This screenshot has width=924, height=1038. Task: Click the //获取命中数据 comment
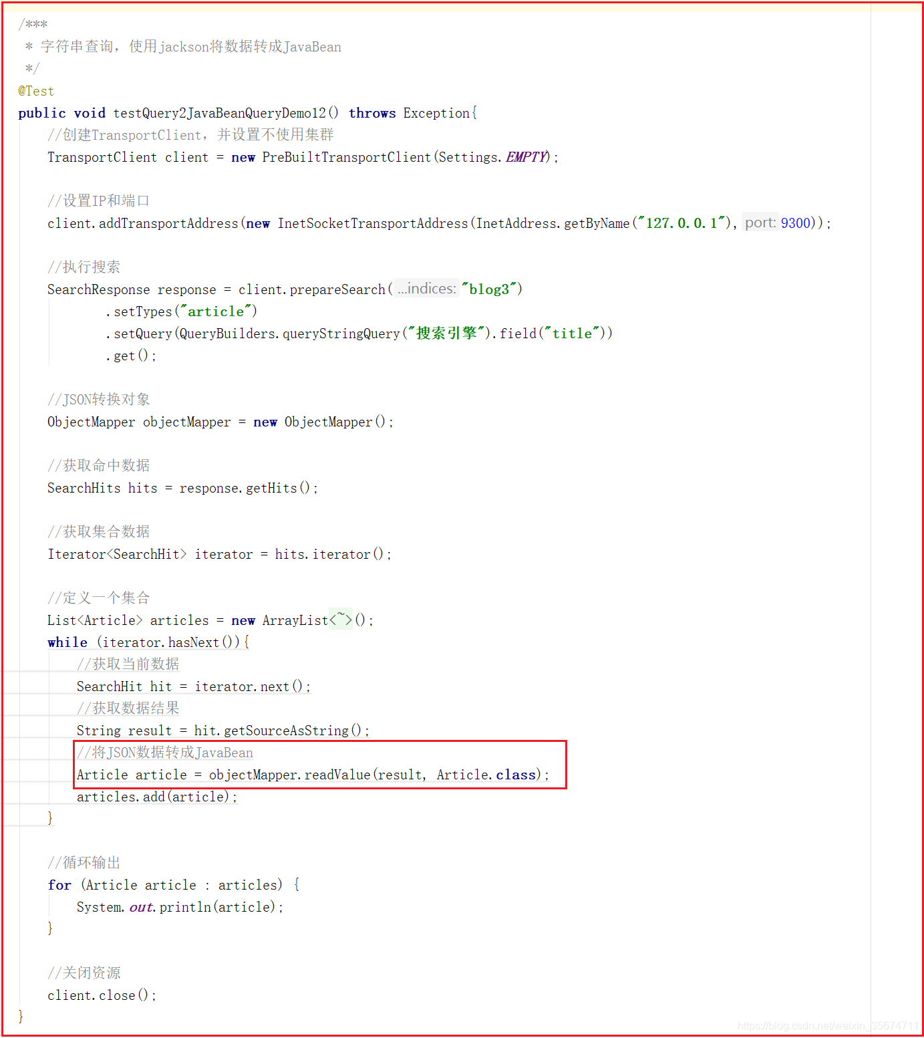click(x=99, y=466)
